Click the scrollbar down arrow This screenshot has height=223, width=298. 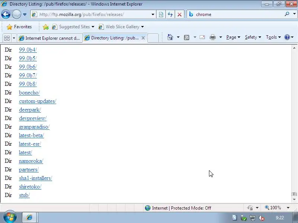pyautogui.click(x=294, y=199)
